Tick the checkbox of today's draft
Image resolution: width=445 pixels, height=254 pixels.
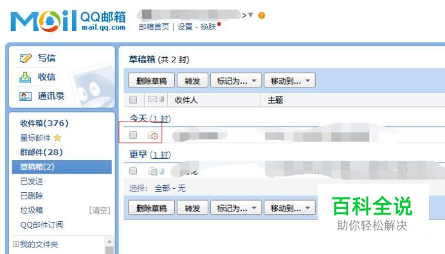coord(133,135)
